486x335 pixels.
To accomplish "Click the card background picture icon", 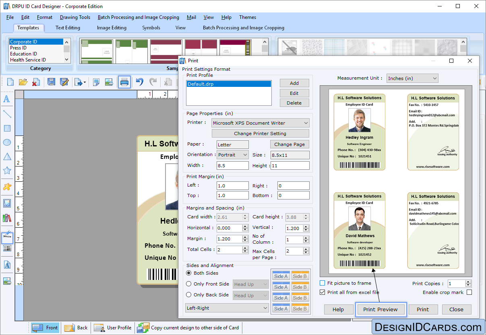I will point(7,281).
